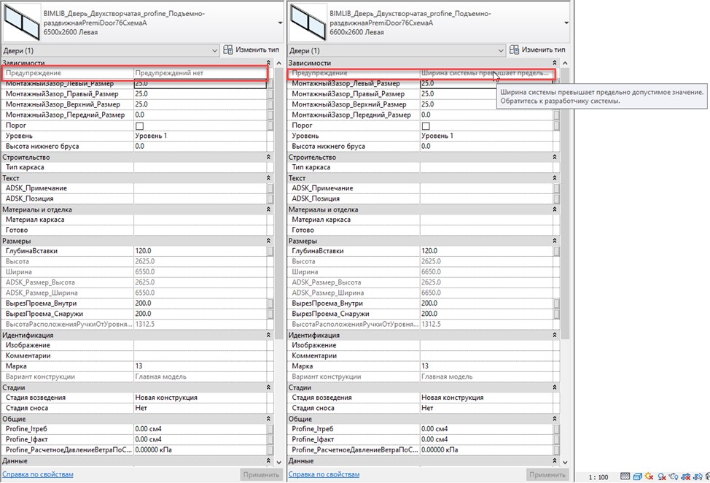Toggle Sun Path icon in view control bar

(649, 476)
